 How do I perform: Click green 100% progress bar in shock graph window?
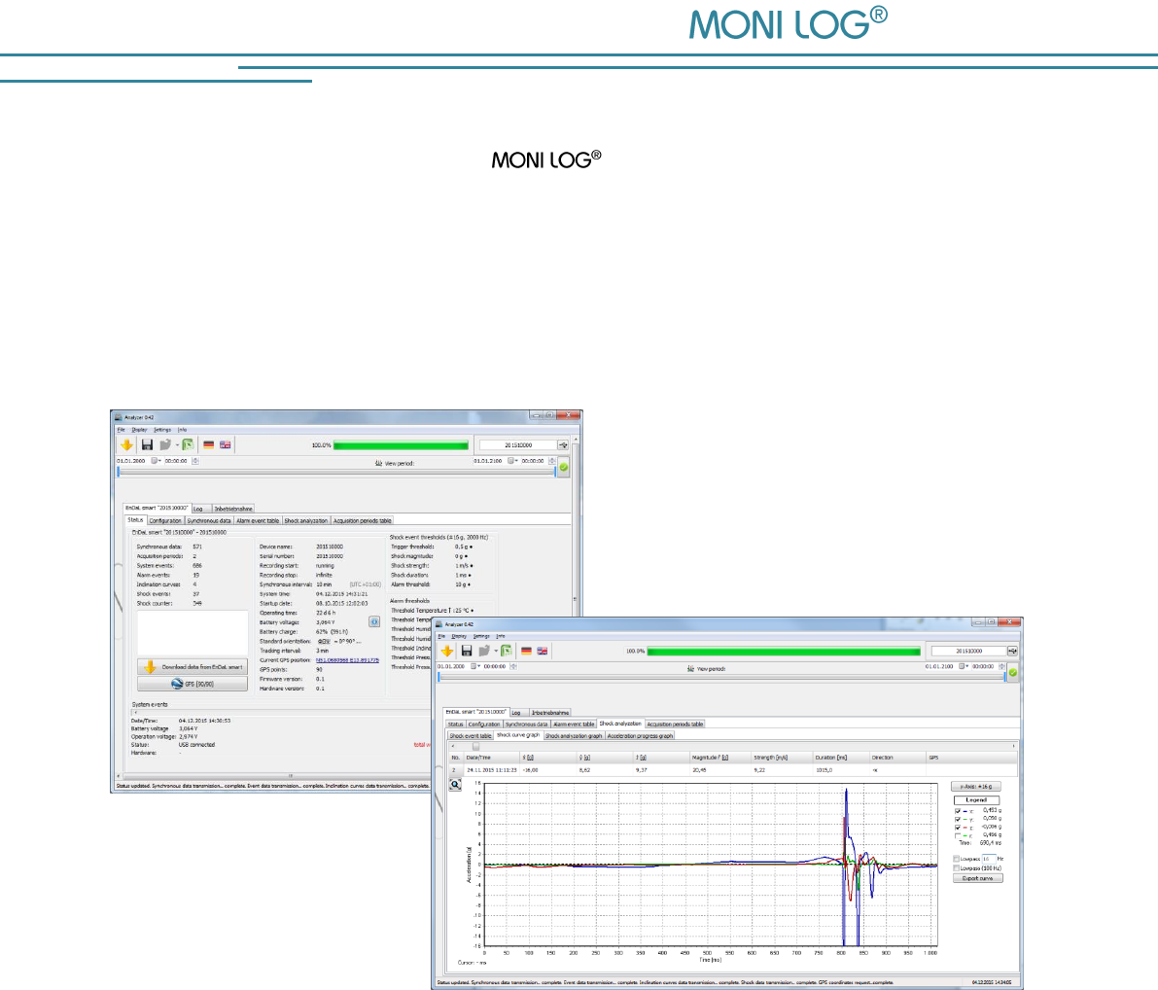(784, 652)
